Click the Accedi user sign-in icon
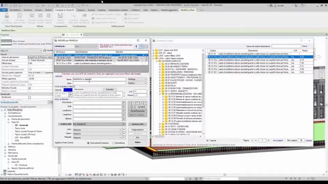 pyautogui.click(x=276, y=6)
